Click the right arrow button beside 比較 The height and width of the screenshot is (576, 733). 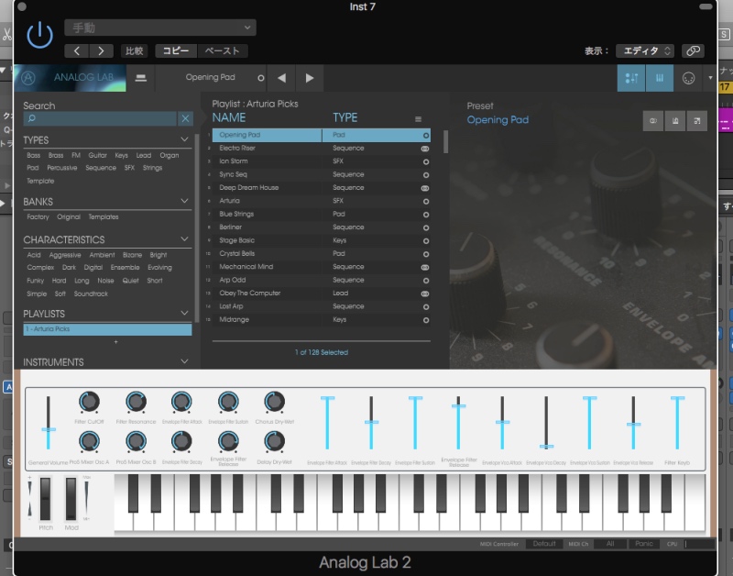101,50
